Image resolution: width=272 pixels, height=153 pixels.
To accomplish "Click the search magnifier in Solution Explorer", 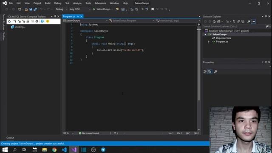I will (x=267, y=26).
